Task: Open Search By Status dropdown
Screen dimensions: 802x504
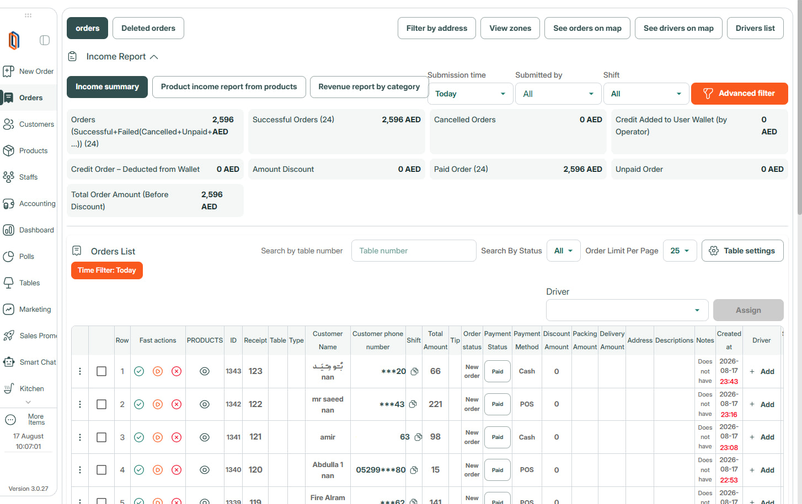Action: tap(564, 251)
